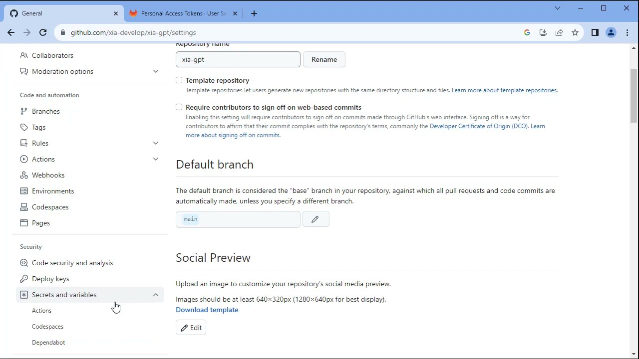The height and width of the screenshot is (359, 639).
Task: Expand Moderation options chevron
Action: pos(156,71)
